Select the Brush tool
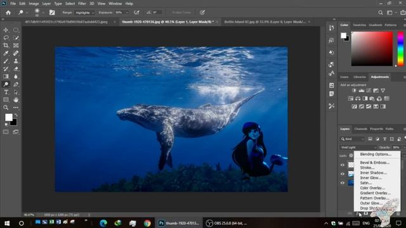Screen dimensions: 406x228 pyautogui.click(x=6, y=61)
